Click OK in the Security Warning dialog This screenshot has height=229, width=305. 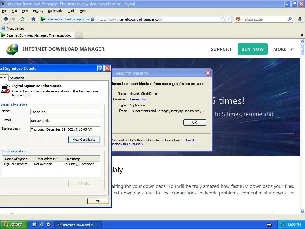pos(195,122)
